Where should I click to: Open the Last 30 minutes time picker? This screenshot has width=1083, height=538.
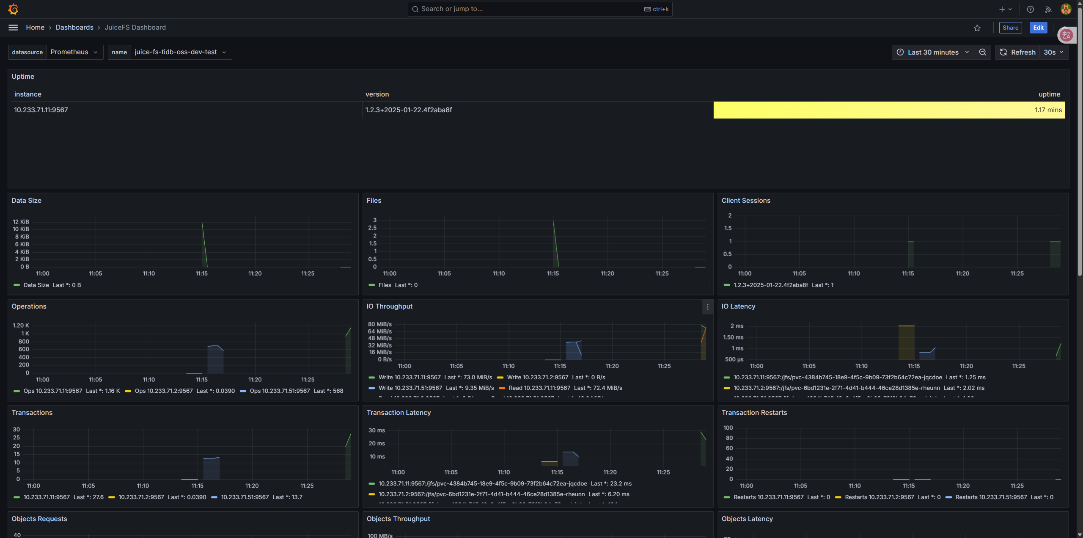pos(934,52)
